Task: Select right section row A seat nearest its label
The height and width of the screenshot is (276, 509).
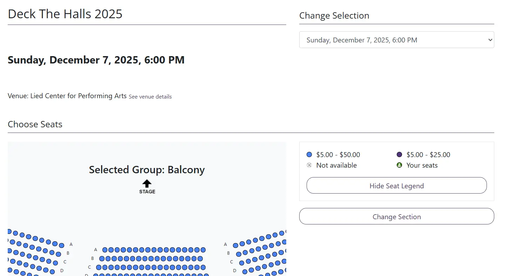Action: (236, 245)
